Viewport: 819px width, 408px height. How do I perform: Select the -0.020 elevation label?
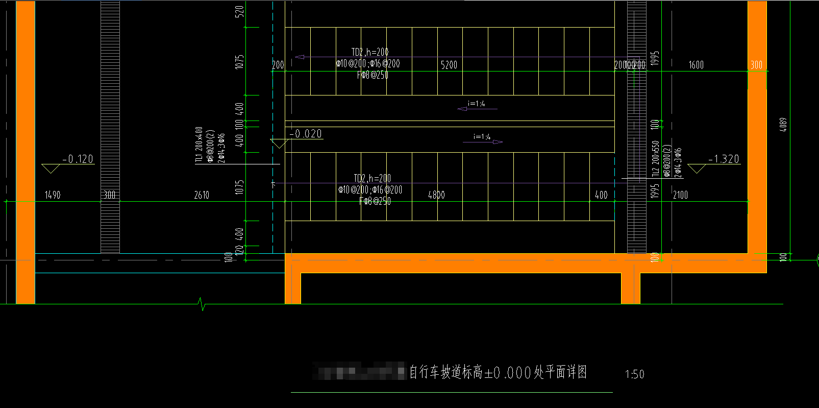(x=306, y=134)
